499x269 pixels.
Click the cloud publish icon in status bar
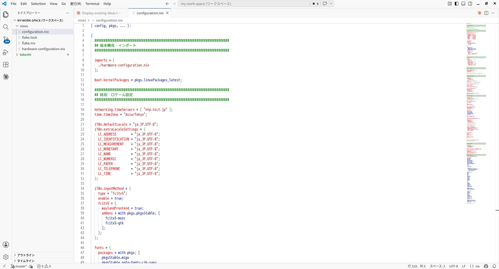pos(31,266)
